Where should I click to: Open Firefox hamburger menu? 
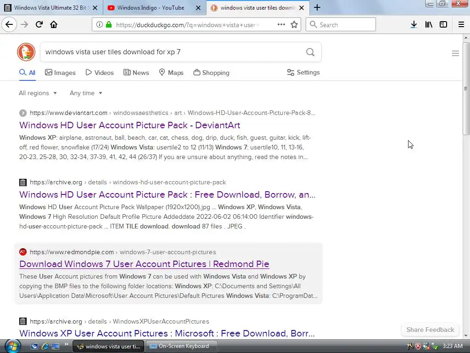pyautogui.click(x=461, y=25)
